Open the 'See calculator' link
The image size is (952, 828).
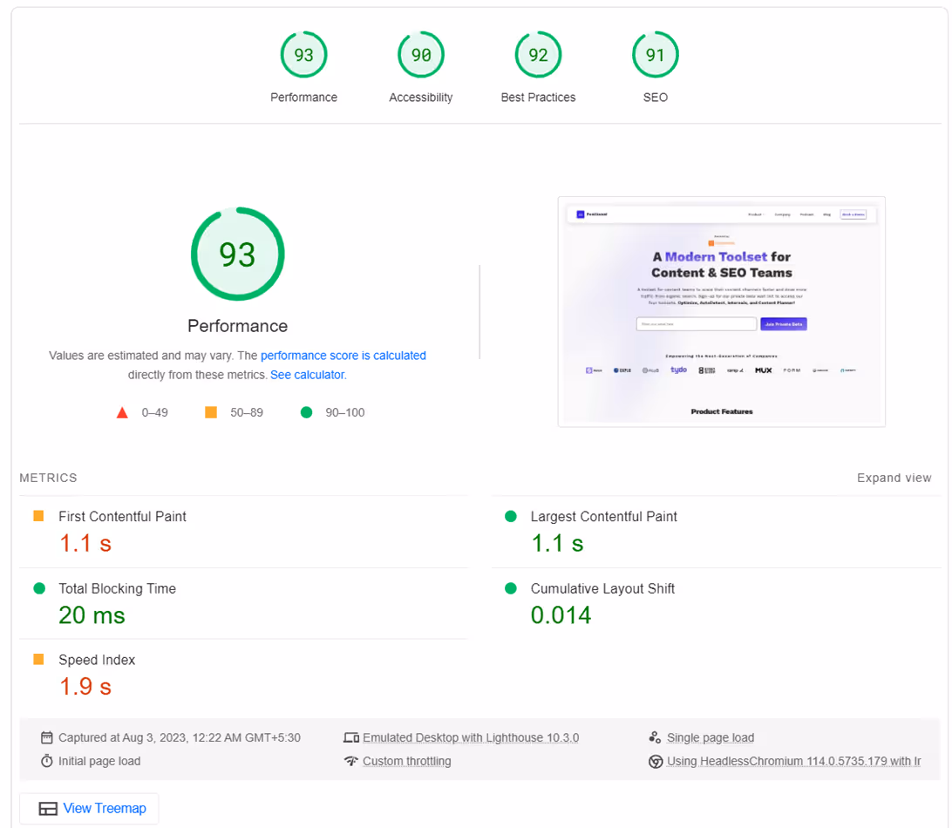[307, 375]
